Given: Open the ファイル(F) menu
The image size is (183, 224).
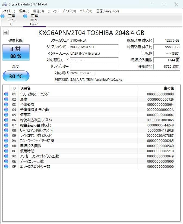Looking at the screenshot, I should click(x=9, y=11).
